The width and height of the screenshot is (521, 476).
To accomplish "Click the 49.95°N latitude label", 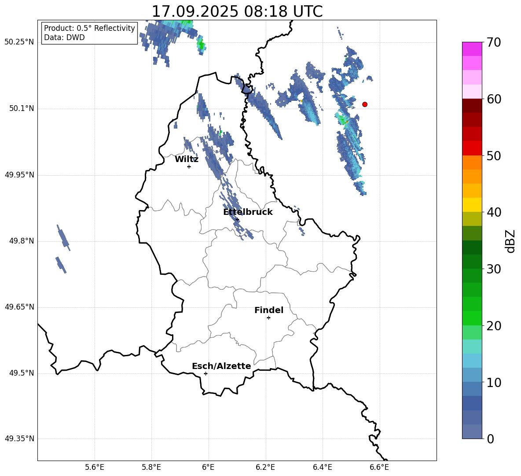I will coord(19,175).
